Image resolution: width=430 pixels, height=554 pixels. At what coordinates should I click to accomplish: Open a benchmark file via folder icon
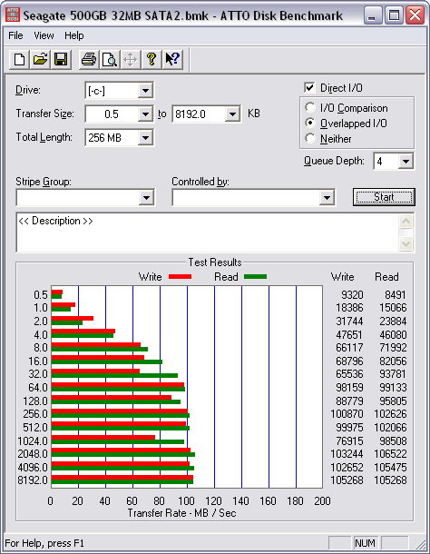(x=40, y=59)
